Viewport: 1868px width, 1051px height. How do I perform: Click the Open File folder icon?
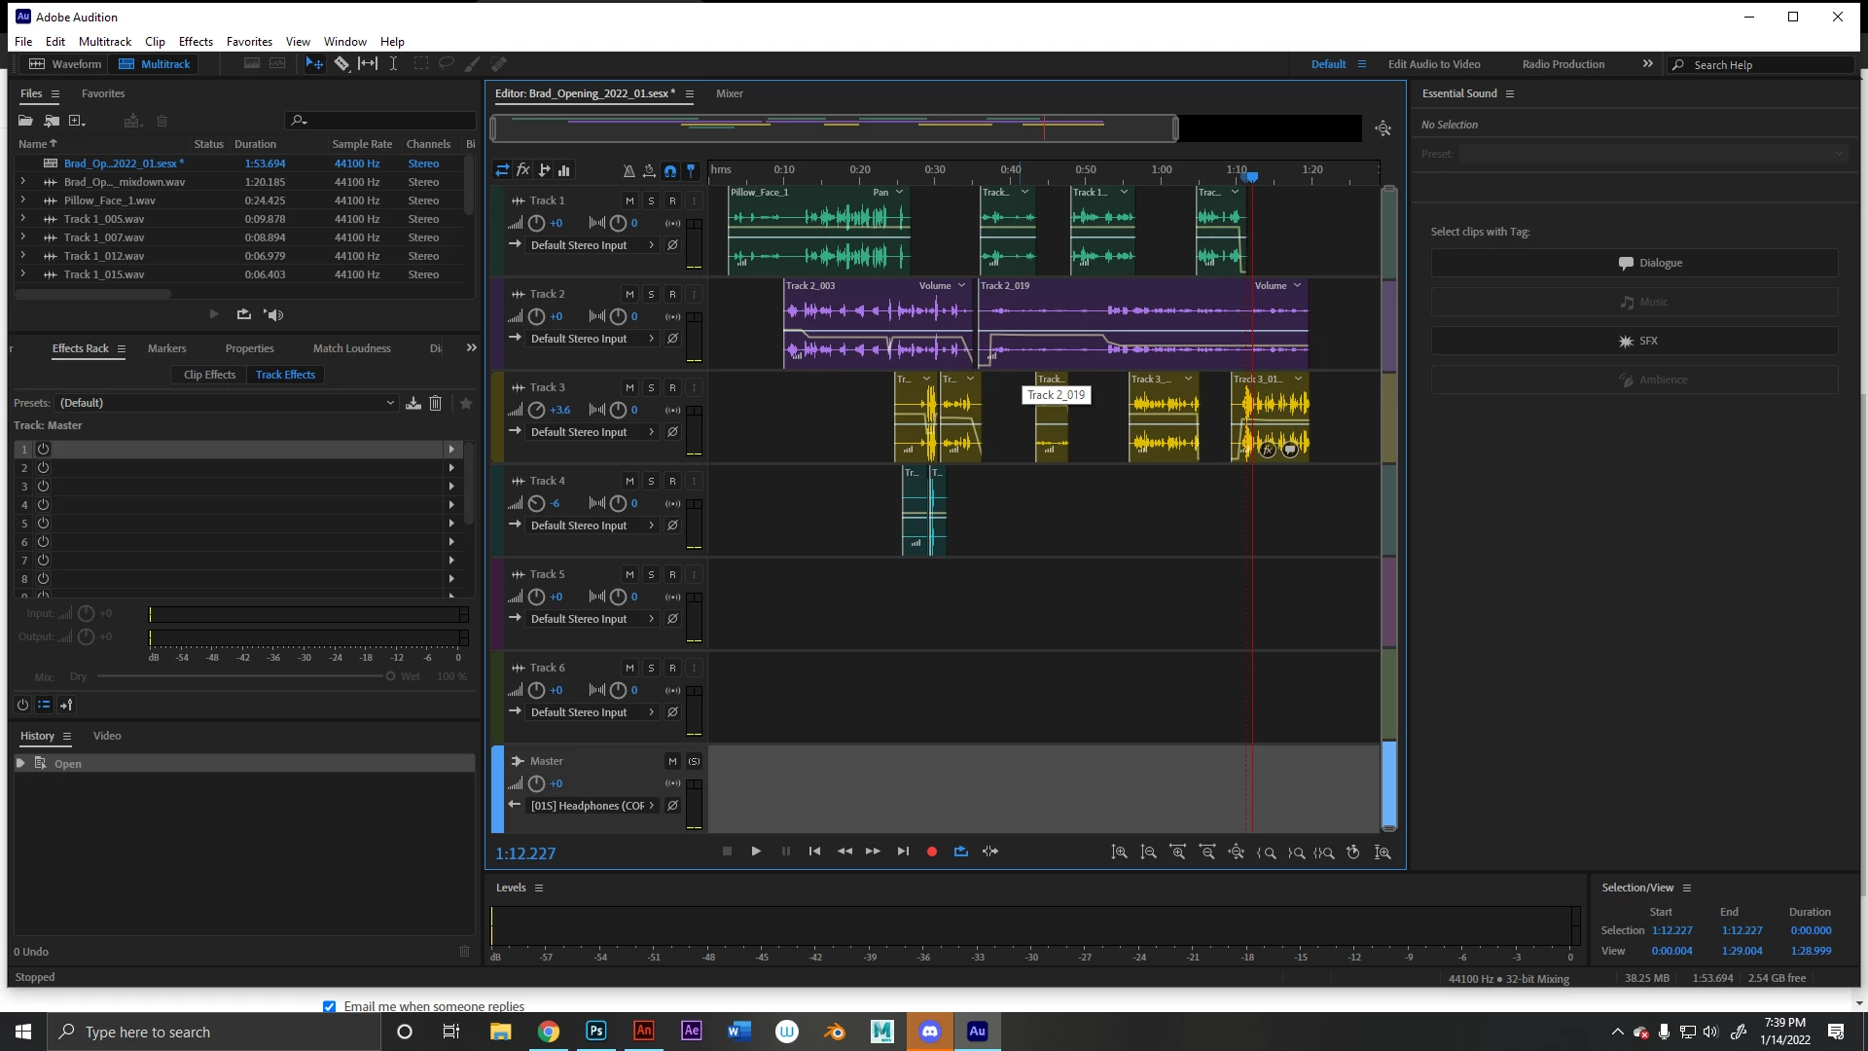click(x=25, y=121)
